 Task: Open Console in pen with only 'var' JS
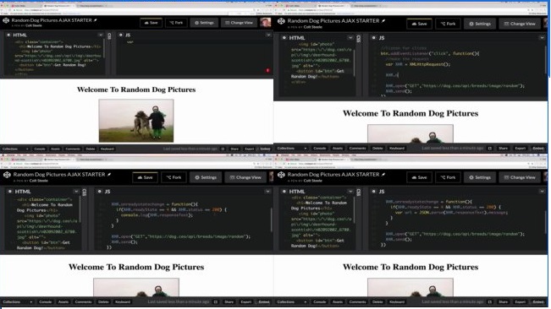[x=40, y=149]
